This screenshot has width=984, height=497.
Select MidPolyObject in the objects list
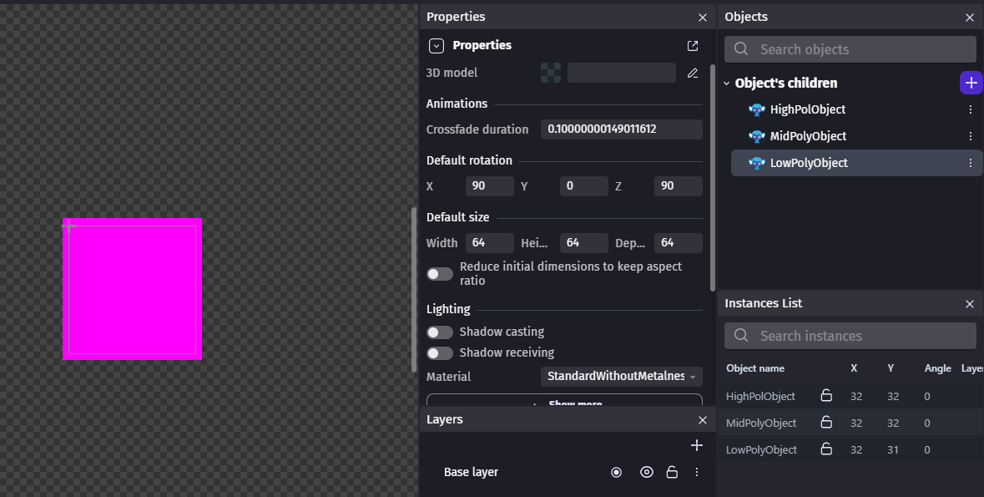point(807,136)
